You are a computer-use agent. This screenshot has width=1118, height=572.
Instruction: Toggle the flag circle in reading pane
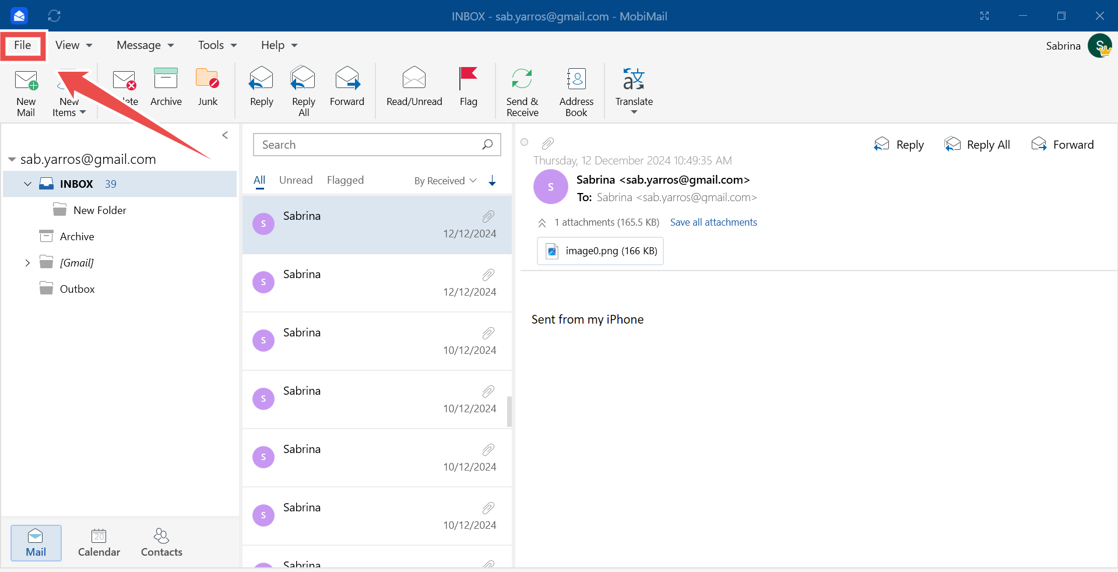point(525,142)
